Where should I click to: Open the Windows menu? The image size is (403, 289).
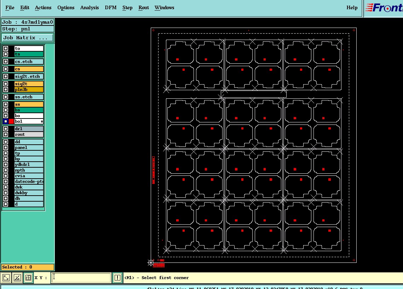165,8
